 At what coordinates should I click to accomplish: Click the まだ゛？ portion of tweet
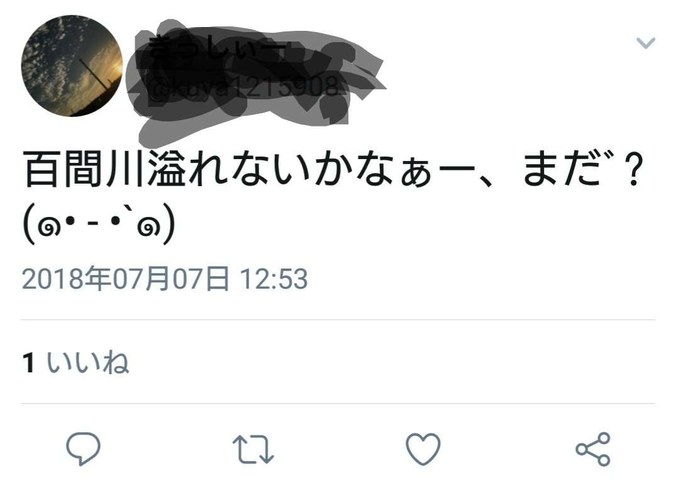[582, 169]
